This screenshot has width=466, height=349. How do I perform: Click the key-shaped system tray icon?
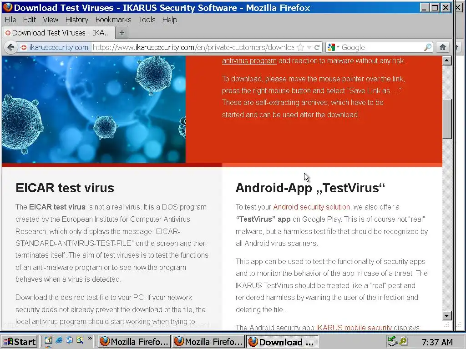(403, 341)
